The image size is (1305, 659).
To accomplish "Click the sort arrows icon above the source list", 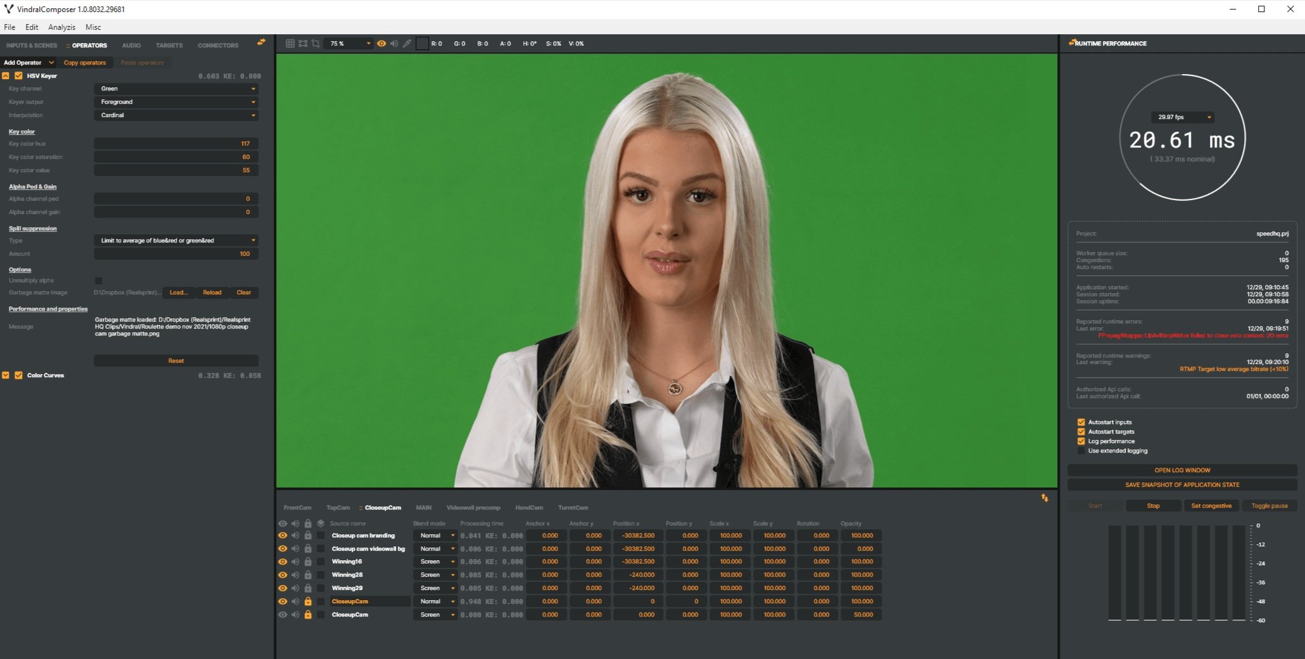I will (1044, 498).
